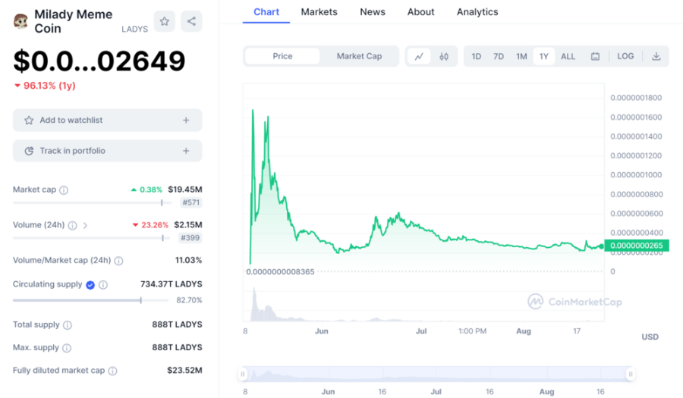683x398 pixels.
Task: Click the Total supply 888T LADYS value
Action: tap(177, 324)
